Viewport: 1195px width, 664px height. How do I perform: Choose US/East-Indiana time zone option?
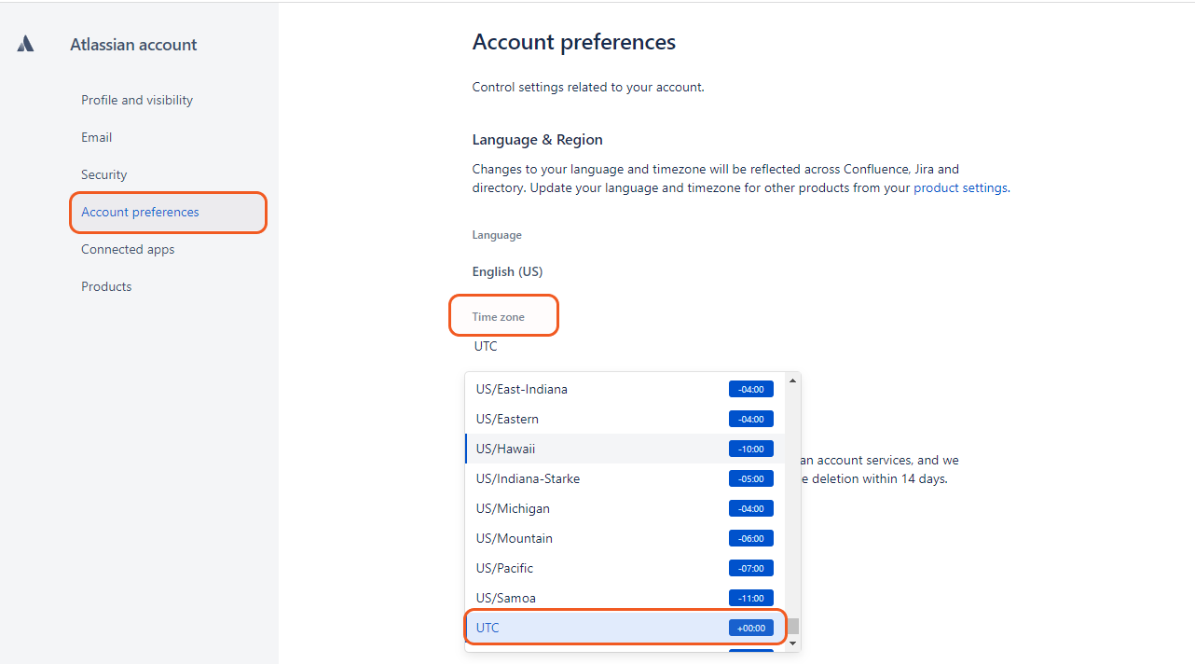[522, 389]
